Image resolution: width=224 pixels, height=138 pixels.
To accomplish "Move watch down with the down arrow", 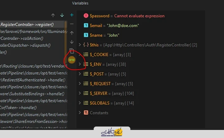I will 72,42.
